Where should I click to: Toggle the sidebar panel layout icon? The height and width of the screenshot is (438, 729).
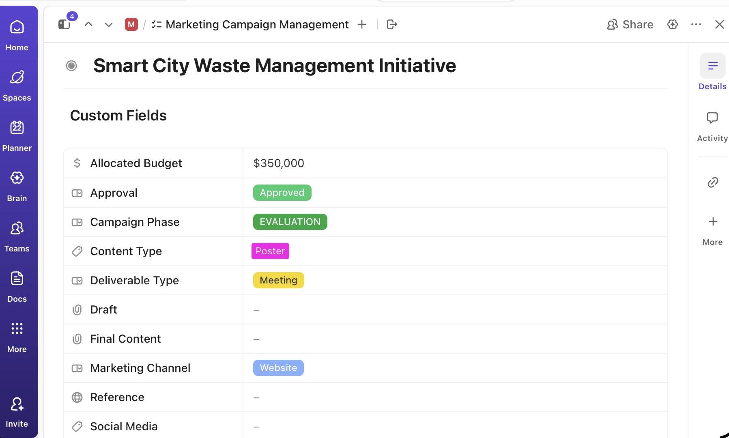64,25
